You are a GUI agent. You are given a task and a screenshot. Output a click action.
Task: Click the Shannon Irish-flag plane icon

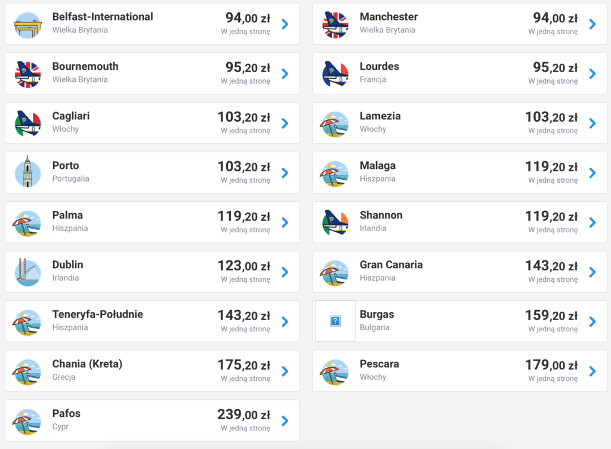click(x=335, y=223)
